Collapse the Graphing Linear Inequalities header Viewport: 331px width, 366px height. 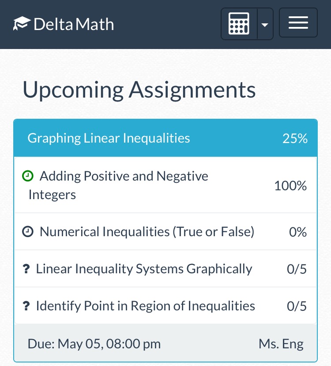pyautogui.click(x=165, y=138)
